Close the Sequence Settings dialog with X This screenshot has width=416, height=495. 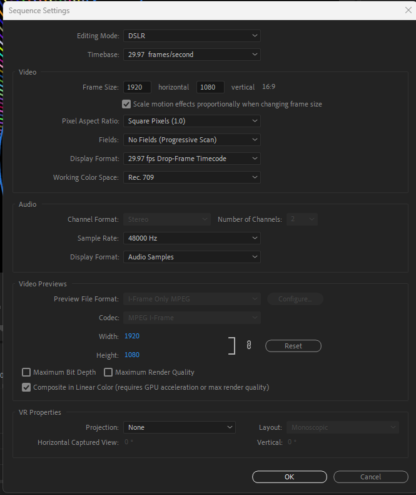pyautogui.click(x=408, y=10)
